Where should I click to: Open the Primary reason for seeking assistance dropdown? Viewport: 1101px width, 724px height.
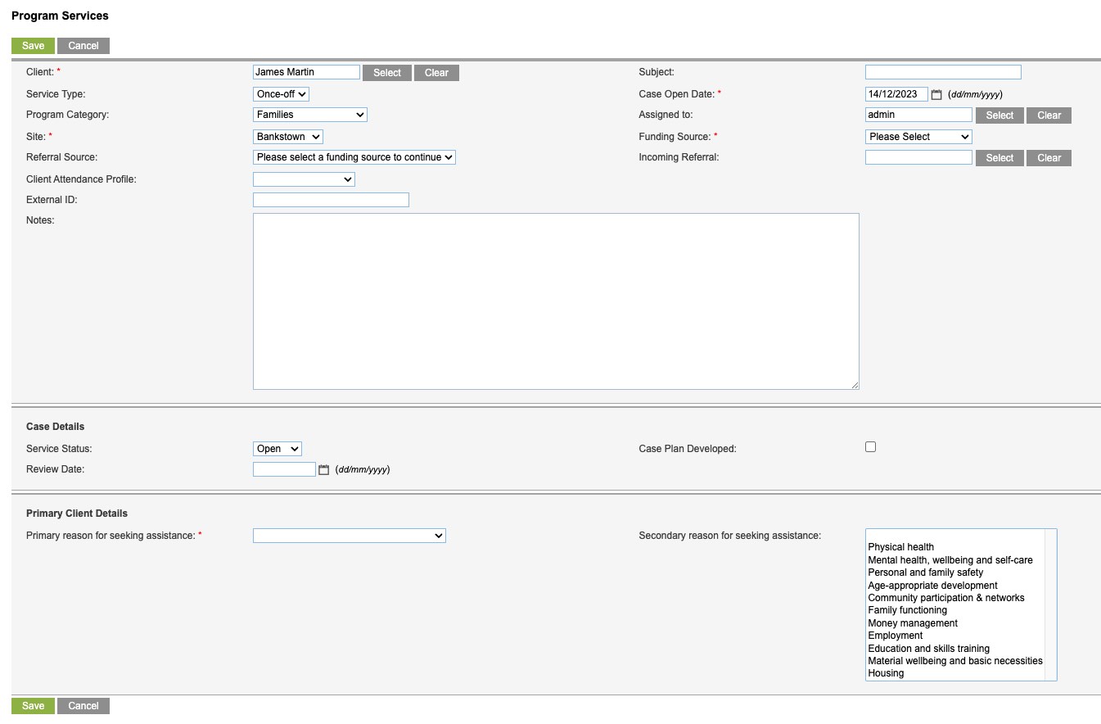coord(349,535)
